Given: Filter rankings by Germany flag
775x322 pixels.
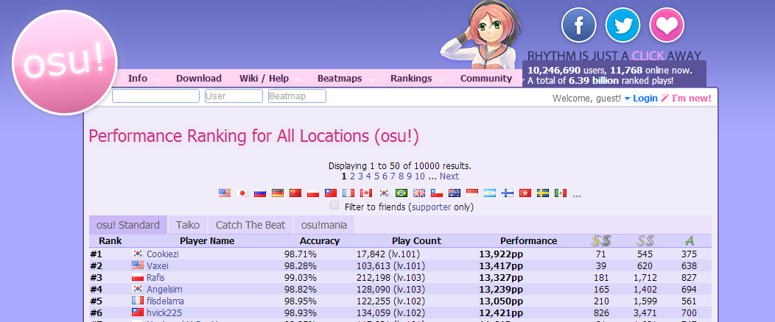Looking at the screenshot, I should 278,193.
